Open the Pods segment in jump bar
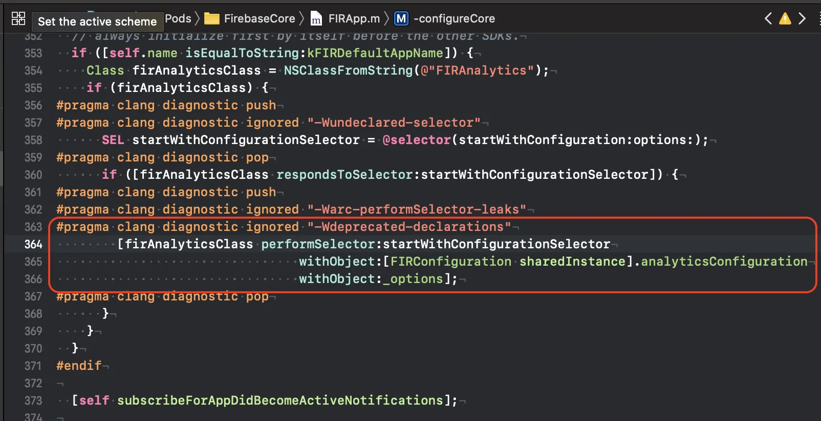Screen dimensions: 821x421 tap(178, 19)
